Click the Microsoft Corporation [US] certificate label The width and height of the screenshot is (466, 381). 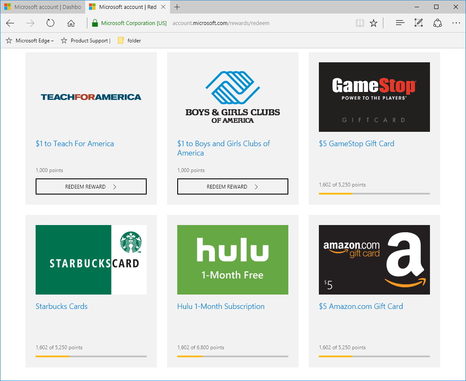click(134, 23)
